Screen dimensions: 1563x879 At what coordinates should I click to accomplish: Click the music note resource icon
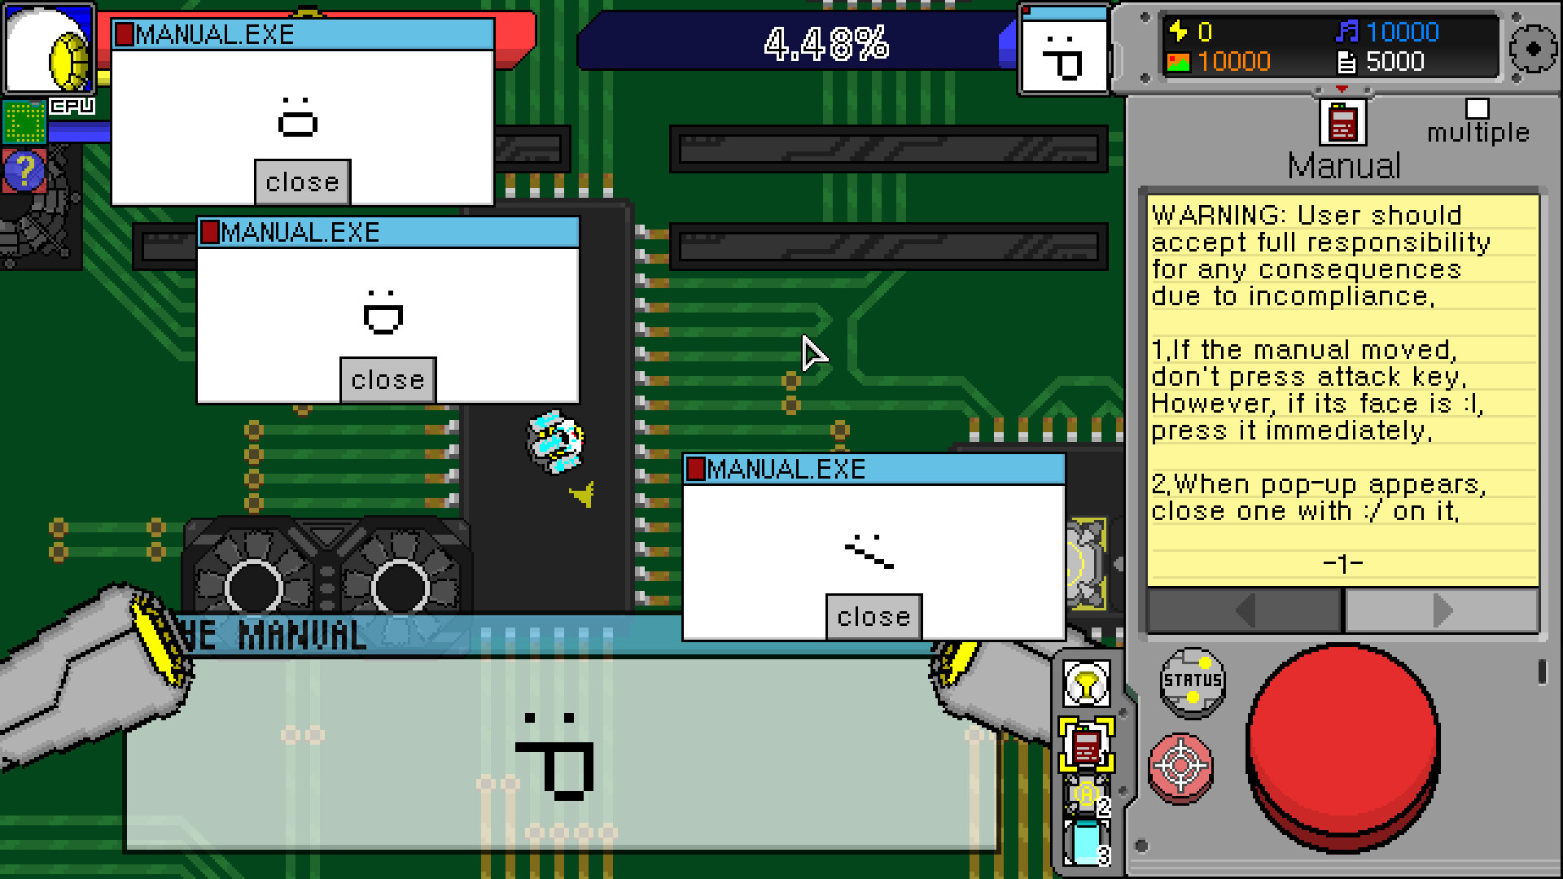tap(1348, 32)
